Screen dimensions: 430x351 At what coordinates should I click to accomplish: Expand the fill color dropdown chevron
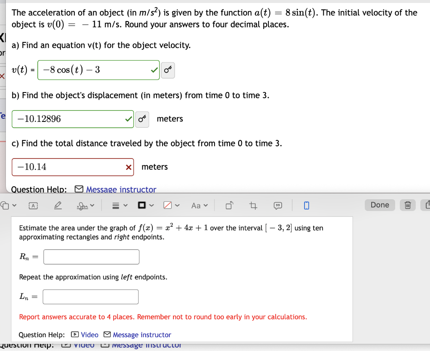point(177,205)
